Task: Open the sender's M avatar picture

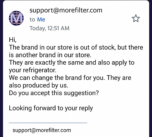Action: pos(16,18)
